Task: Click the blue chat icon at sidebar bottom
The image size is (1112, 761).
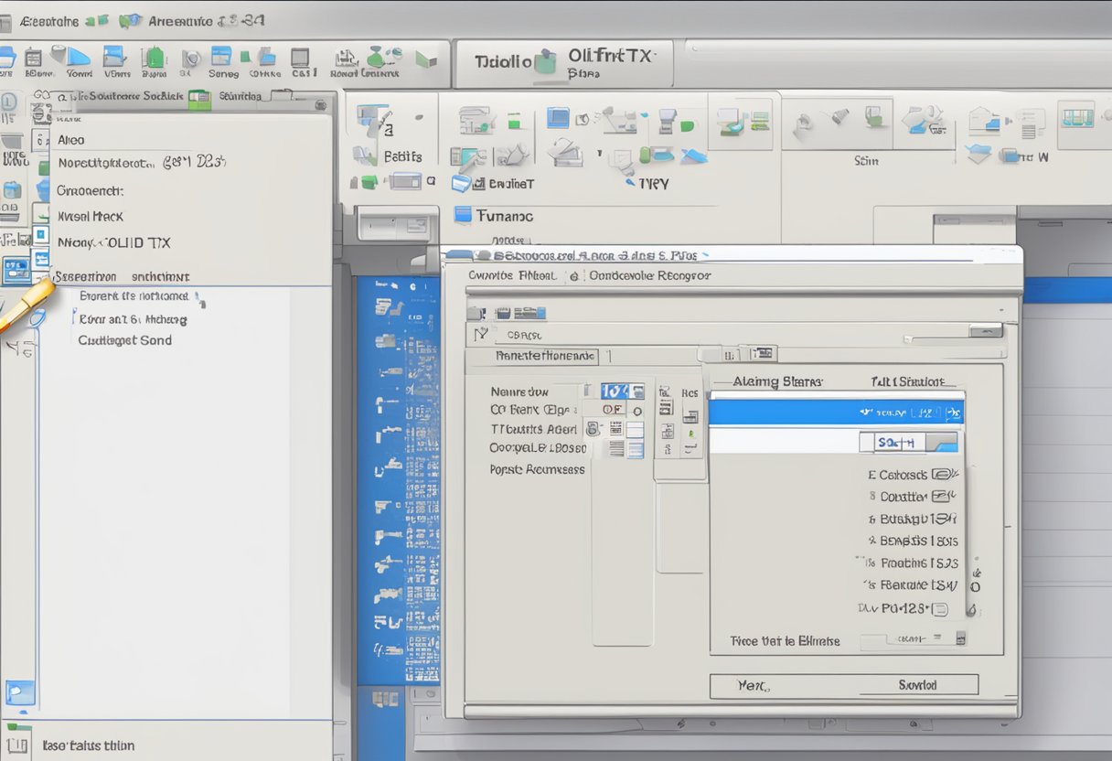Action: click(x=19, y=691)
